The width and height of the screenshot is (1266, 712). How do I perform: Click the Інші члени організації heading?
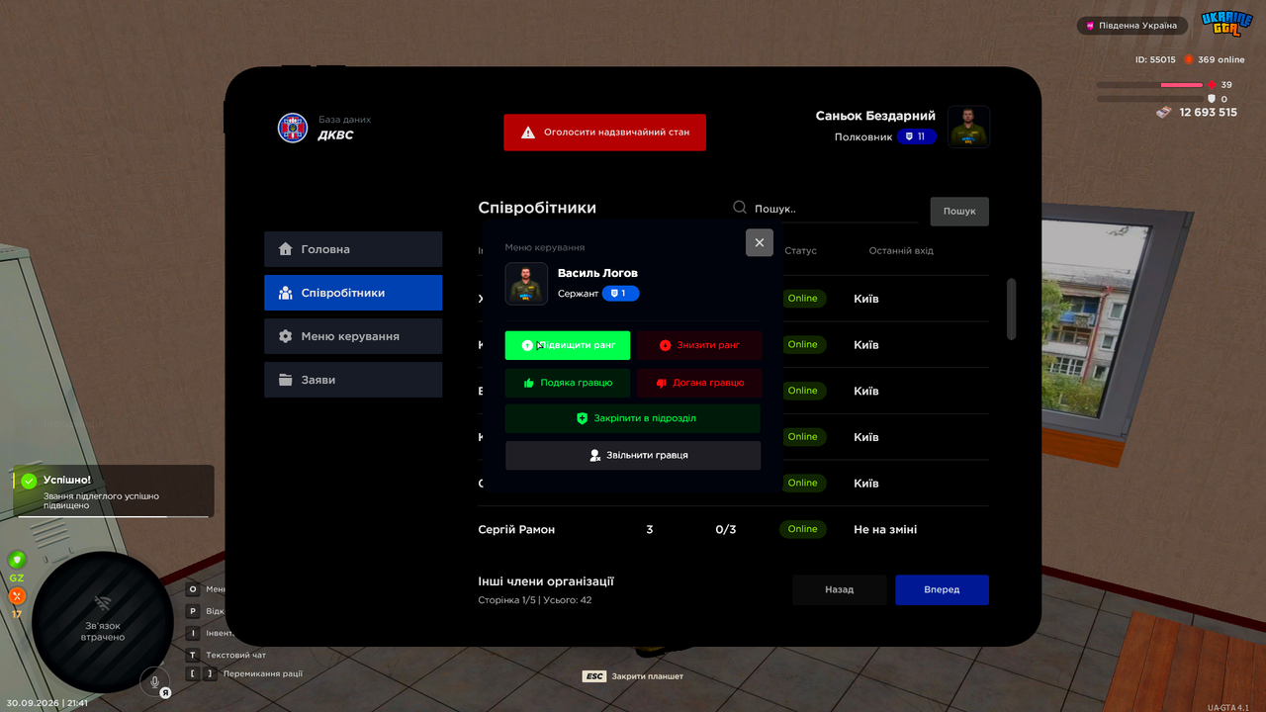(546, 581)
